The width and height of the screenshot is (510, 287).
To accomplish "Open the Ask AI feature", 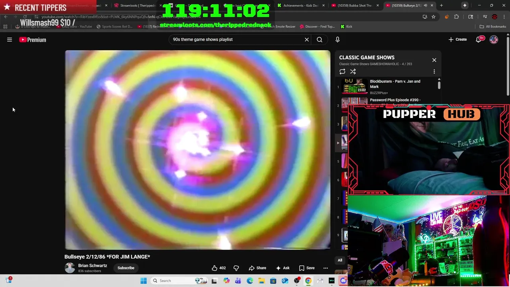I will tap(282, 268).
